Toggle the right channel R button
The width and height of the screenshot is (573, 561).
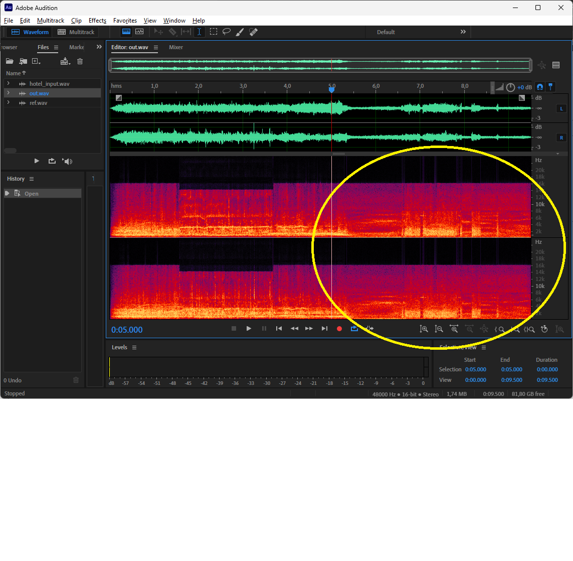tap(561, 137)
